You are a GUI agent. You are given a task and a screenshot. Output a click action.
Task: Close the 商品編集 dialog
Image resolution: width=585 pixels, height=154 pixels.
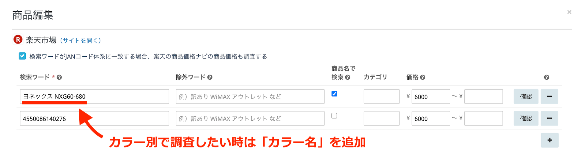coord(569,12)
